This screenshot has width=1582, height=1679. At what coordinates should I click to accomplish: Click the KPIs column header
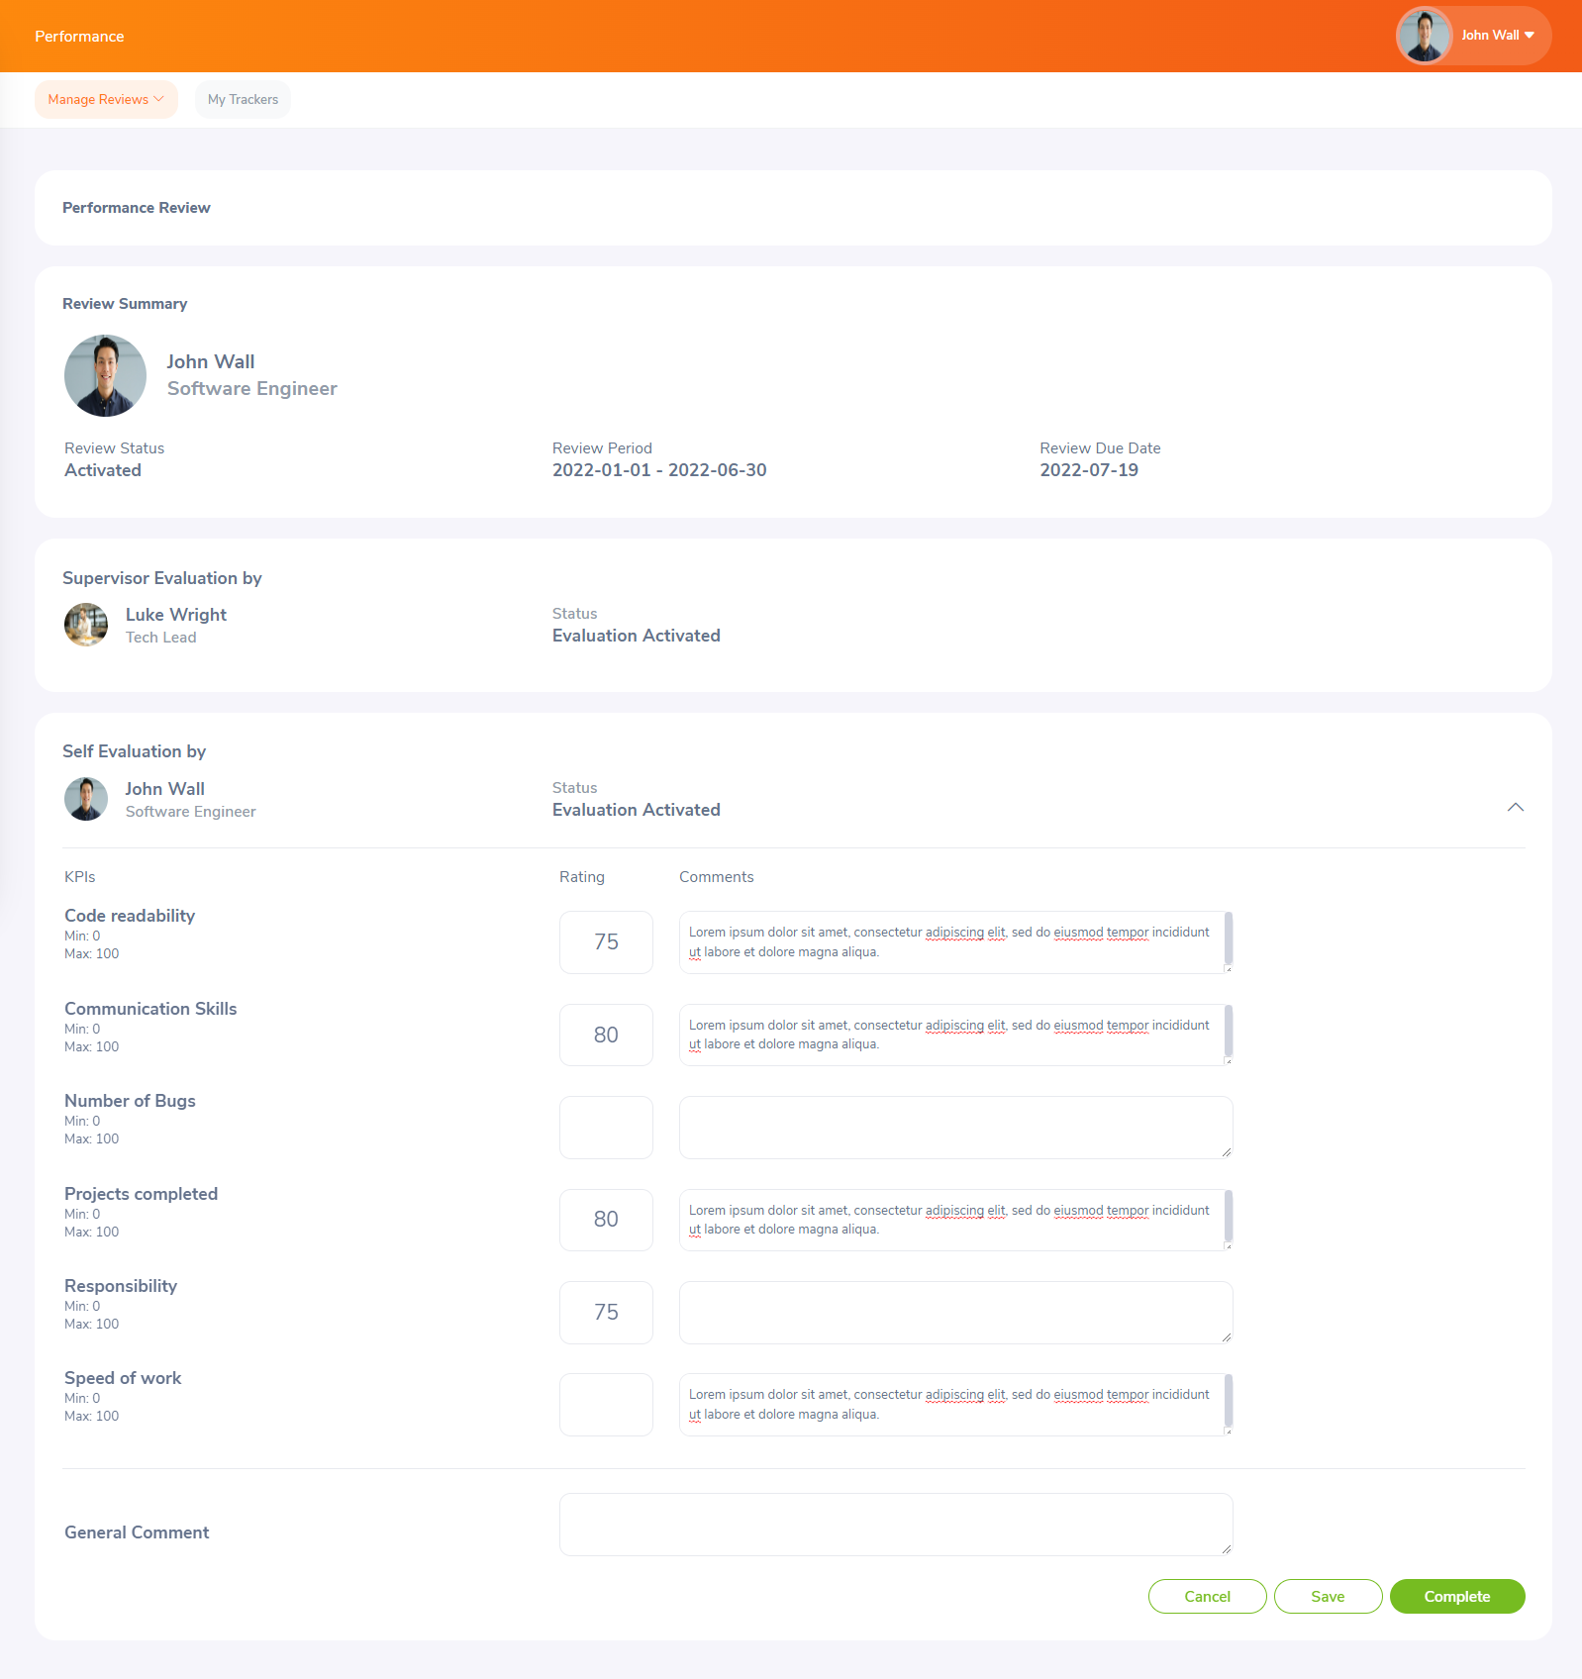pyautogui.click(x=80, y=877)
